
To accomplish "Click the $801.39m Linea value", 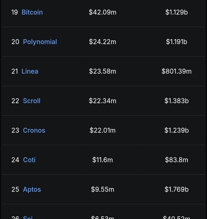I will click(x=177, y=71).
